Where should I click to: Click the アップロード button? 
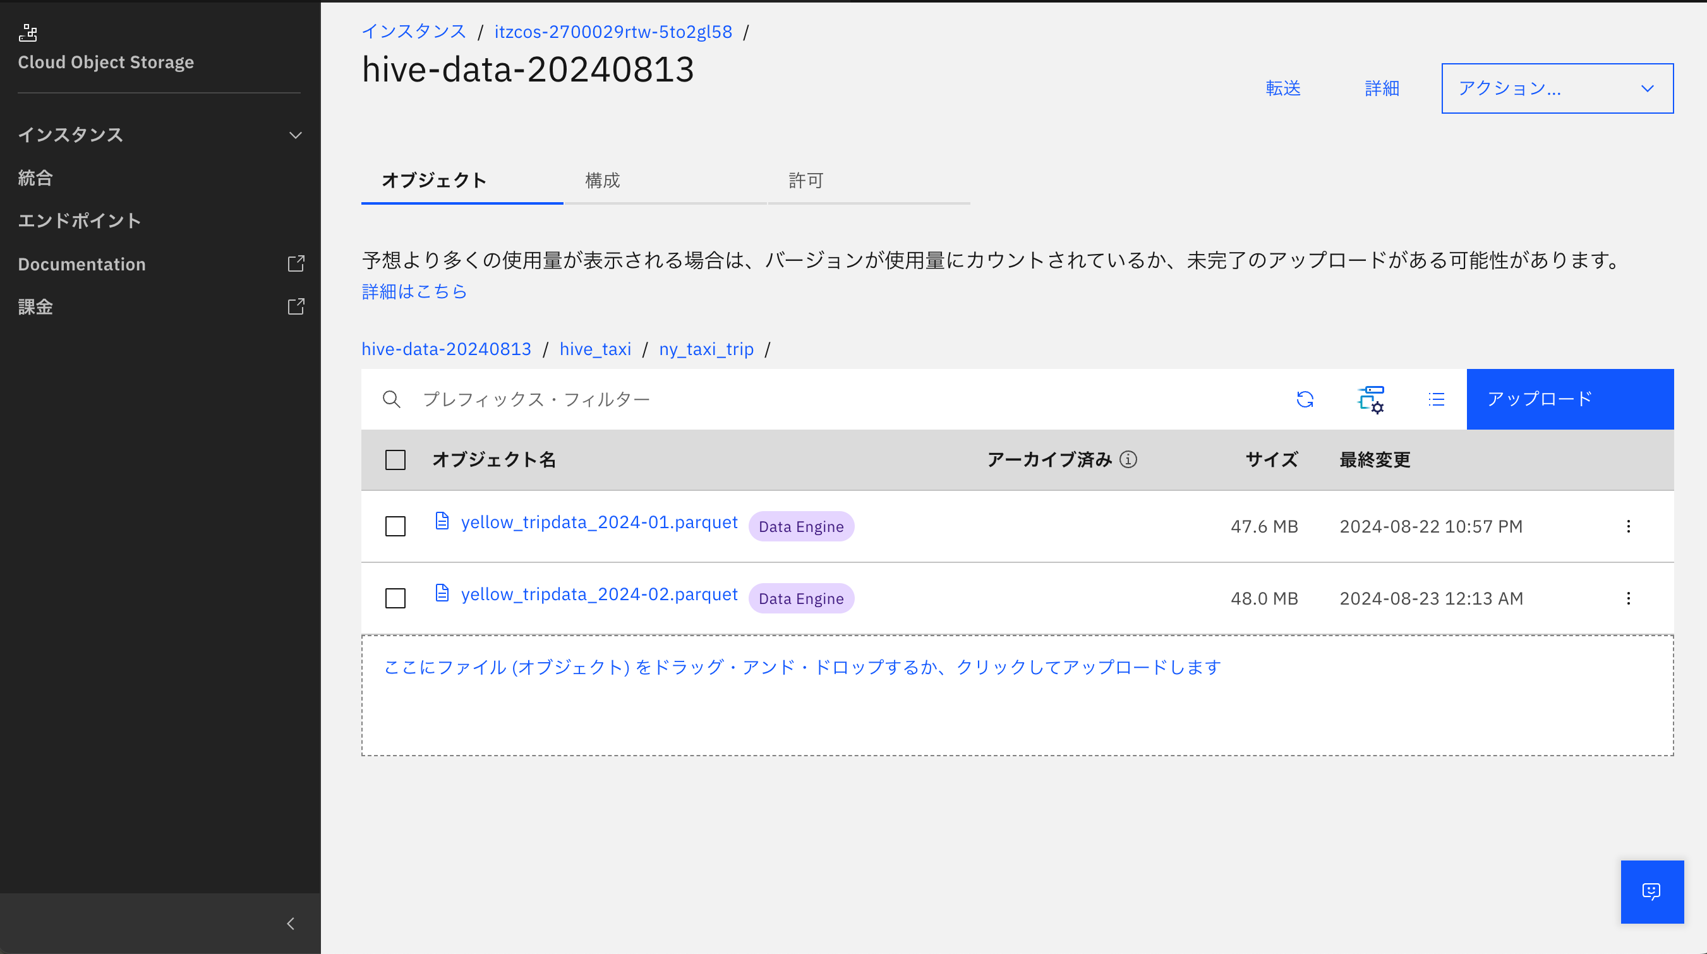(x=1569, y=399)
